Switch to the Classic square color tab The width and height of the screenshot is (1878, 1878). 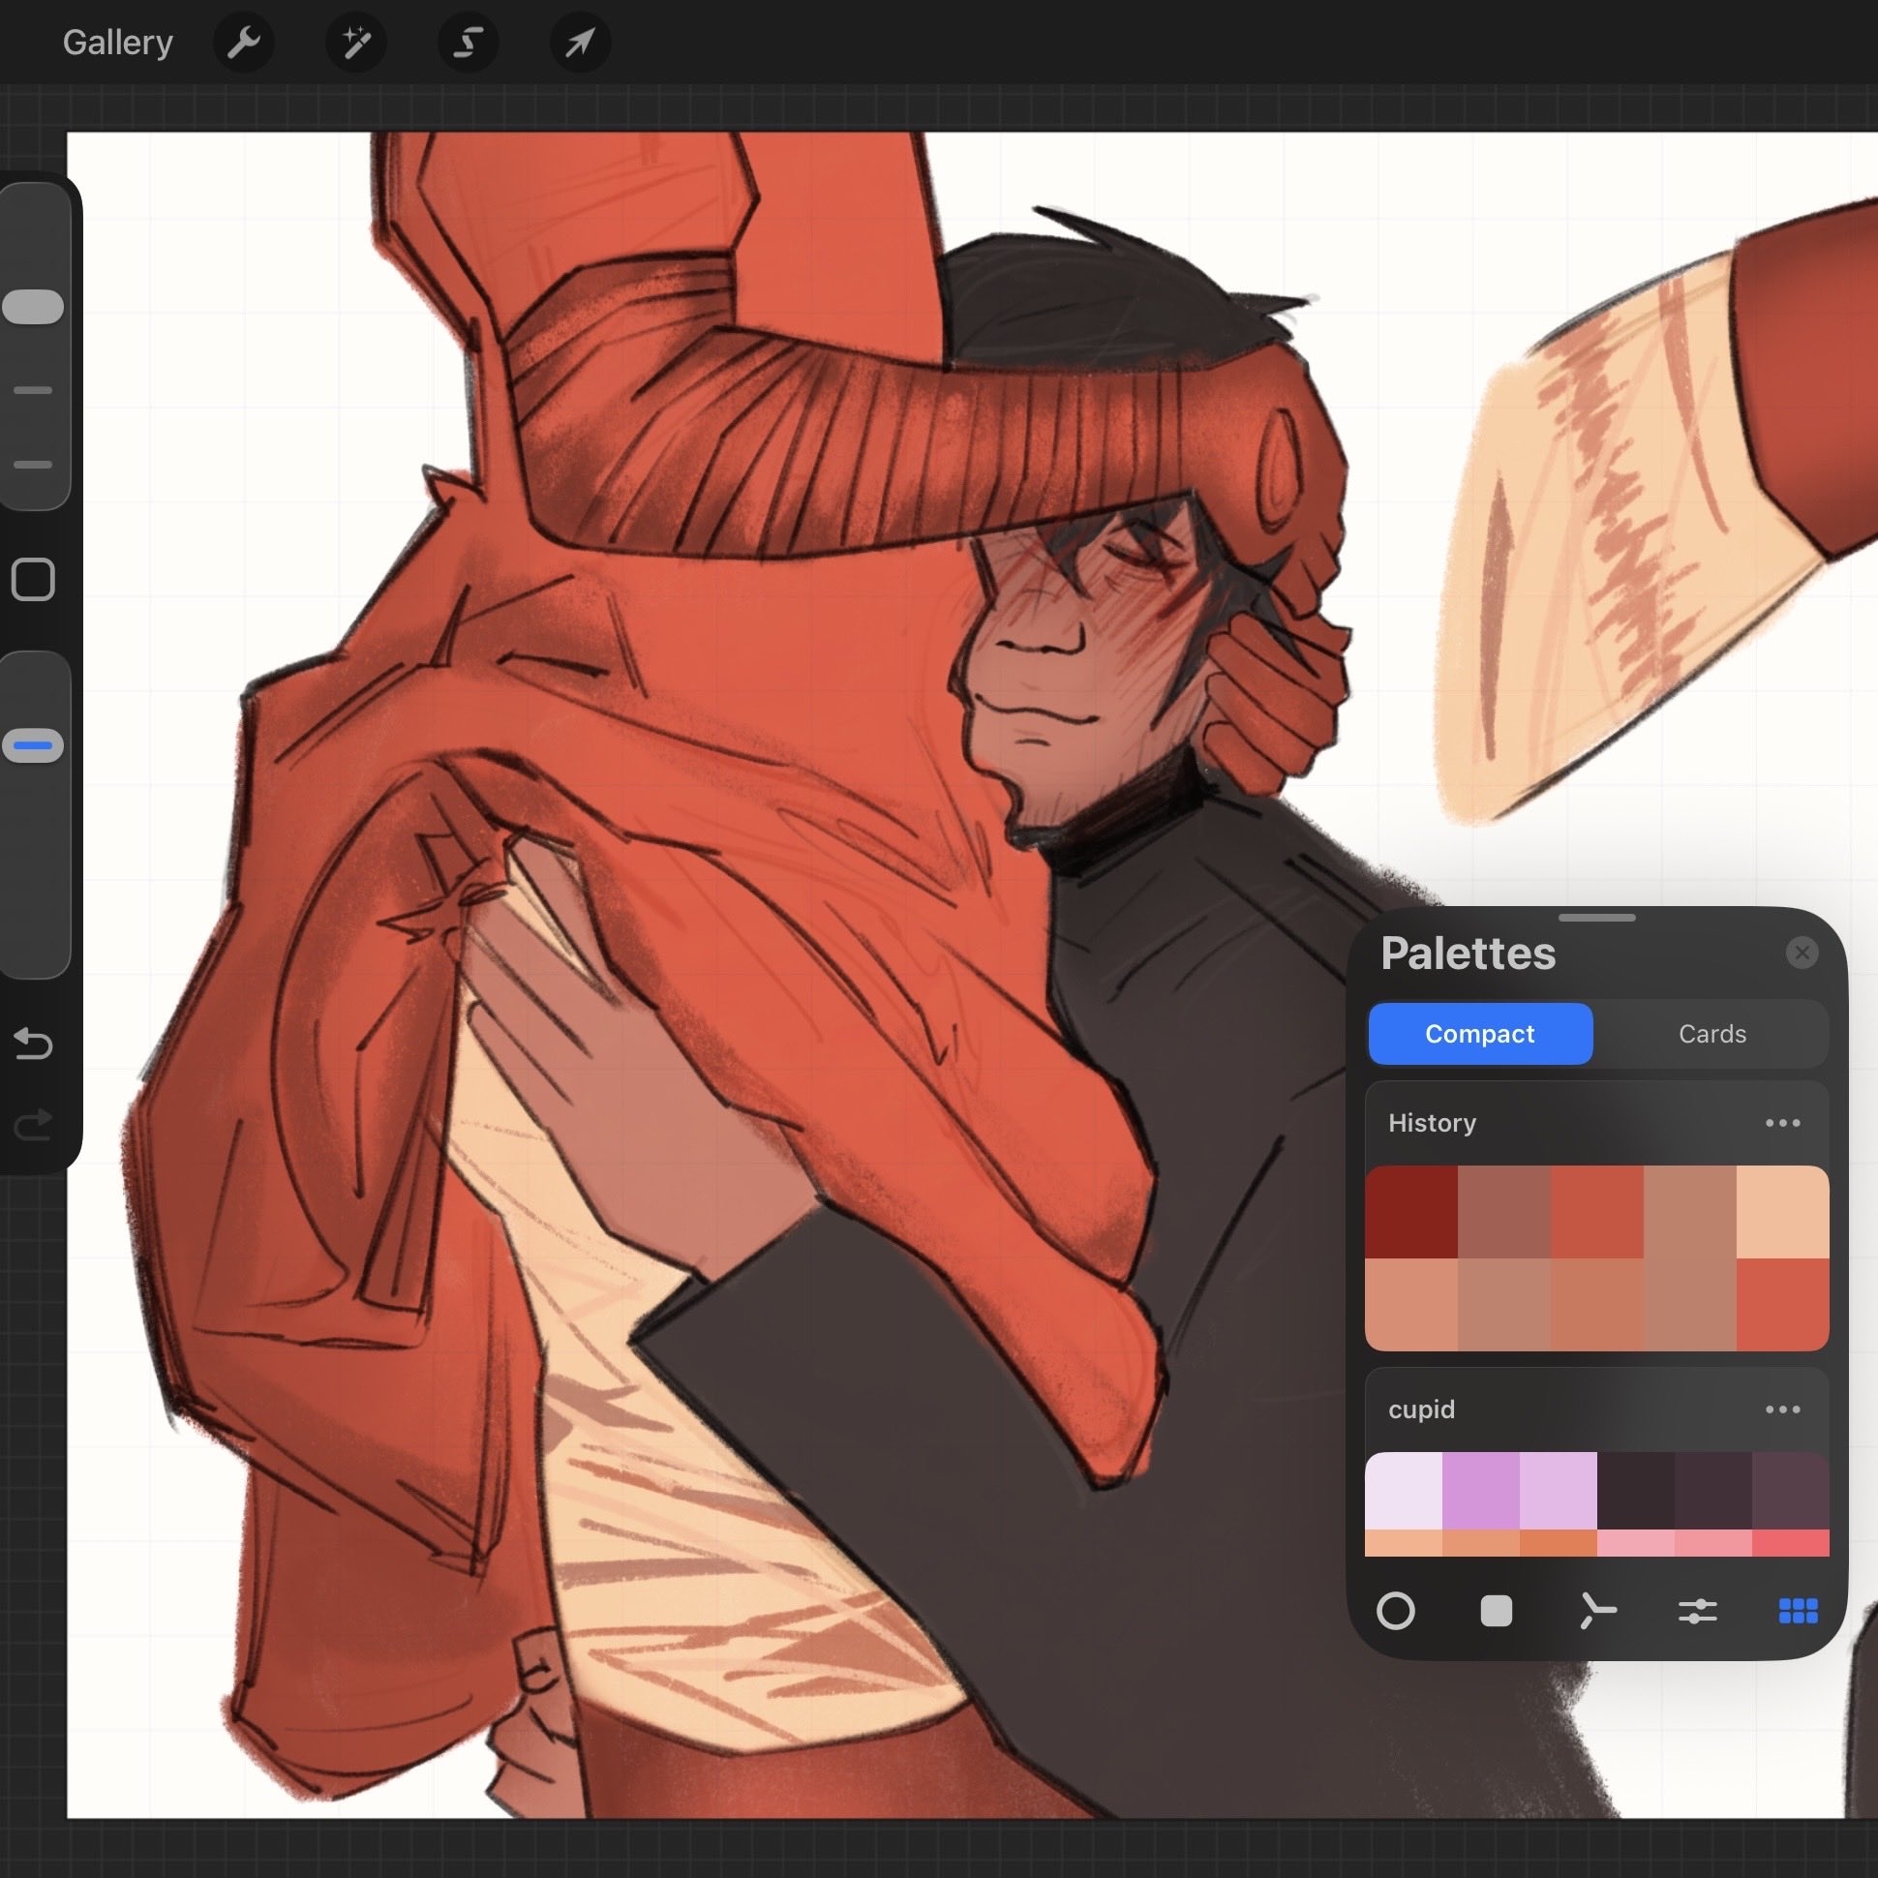[1496, 1611]
